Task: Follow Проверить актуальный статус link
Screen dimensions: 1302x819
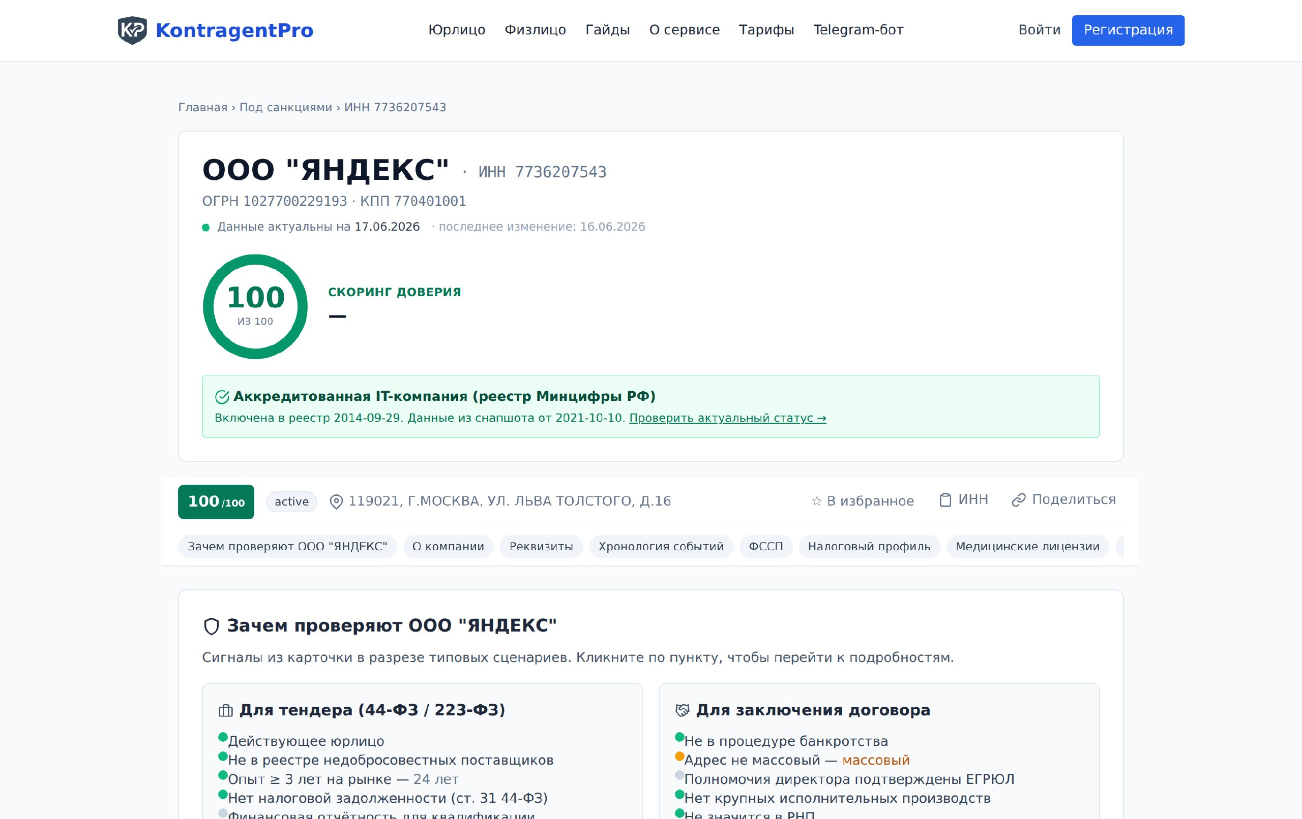Action: 728,418
